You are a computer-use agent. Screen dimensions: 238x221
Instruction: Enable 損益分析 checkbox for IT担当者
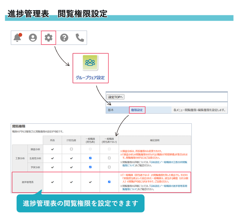coord(71,149)
